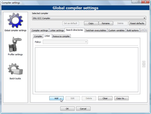
Task: Click Reset defaults button
Action: click(137, 23)
